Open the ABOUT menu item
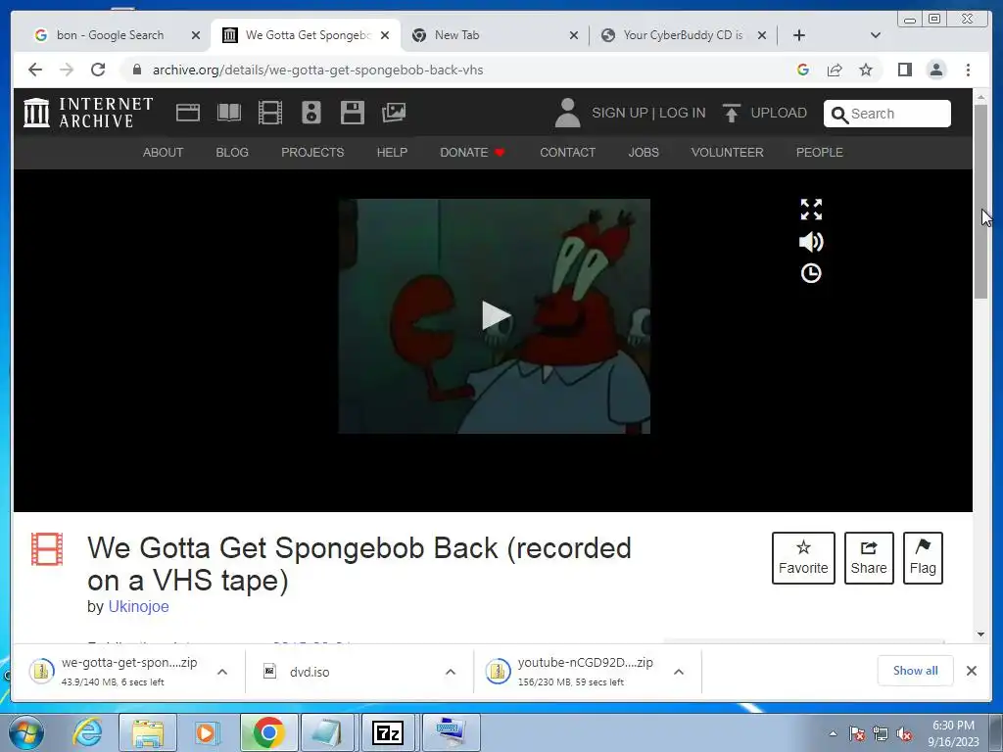 [x=164, y=152]
